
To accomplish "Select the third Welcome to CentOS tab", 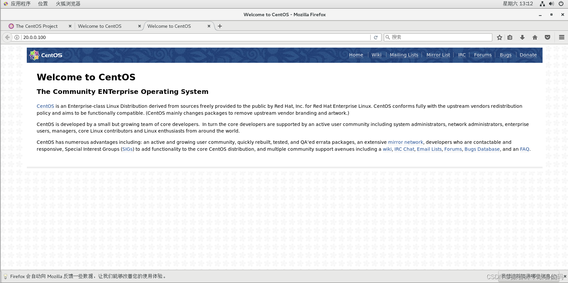I will (169, 26).
